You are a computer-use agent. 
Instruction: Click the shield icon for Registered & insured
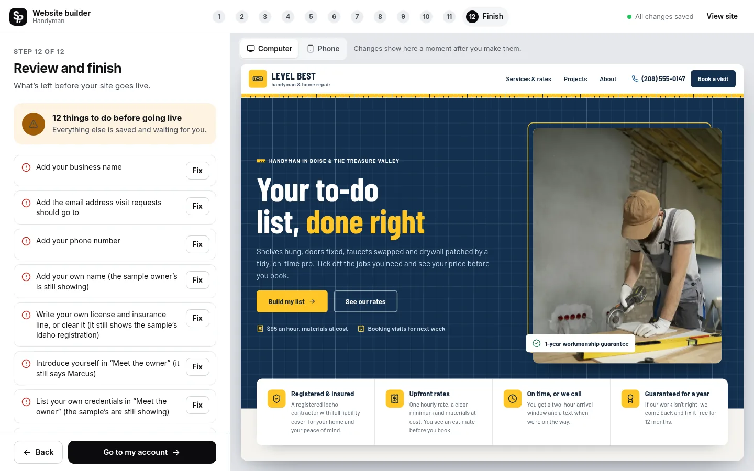pyautogui.click(x=276, y=398)
